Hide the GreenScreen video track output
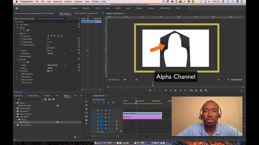 [x=109, y=114]
